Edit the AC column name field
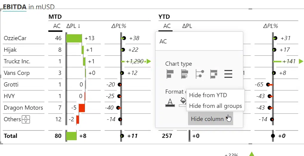The width and height of the screenshot is (304, 156). point(199,41)
